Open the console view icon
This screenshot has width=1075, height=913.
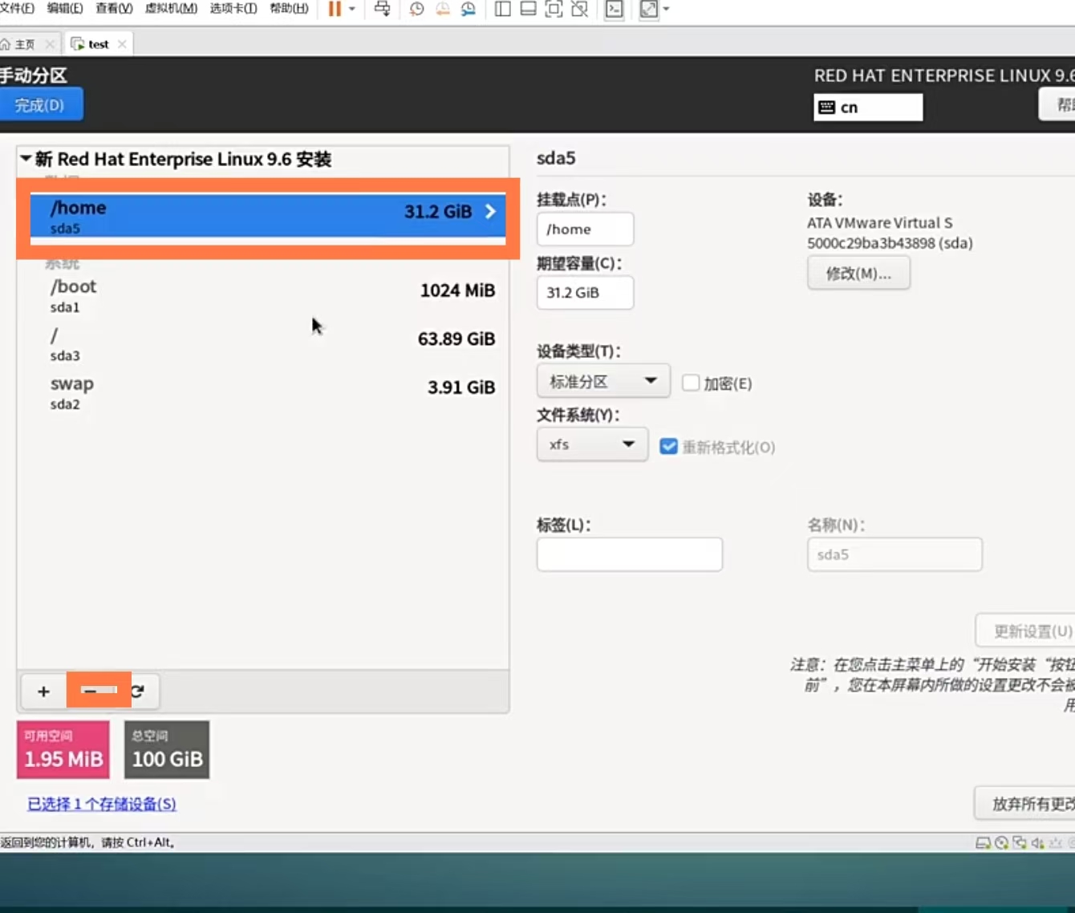615,9
